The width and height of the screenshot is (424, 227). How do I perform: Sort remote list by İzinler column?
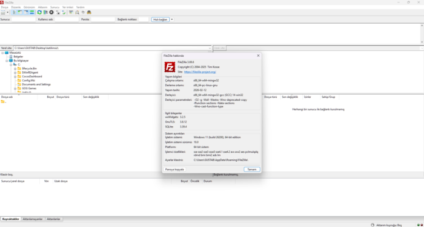pyautogui.click(x=311, y=97)
